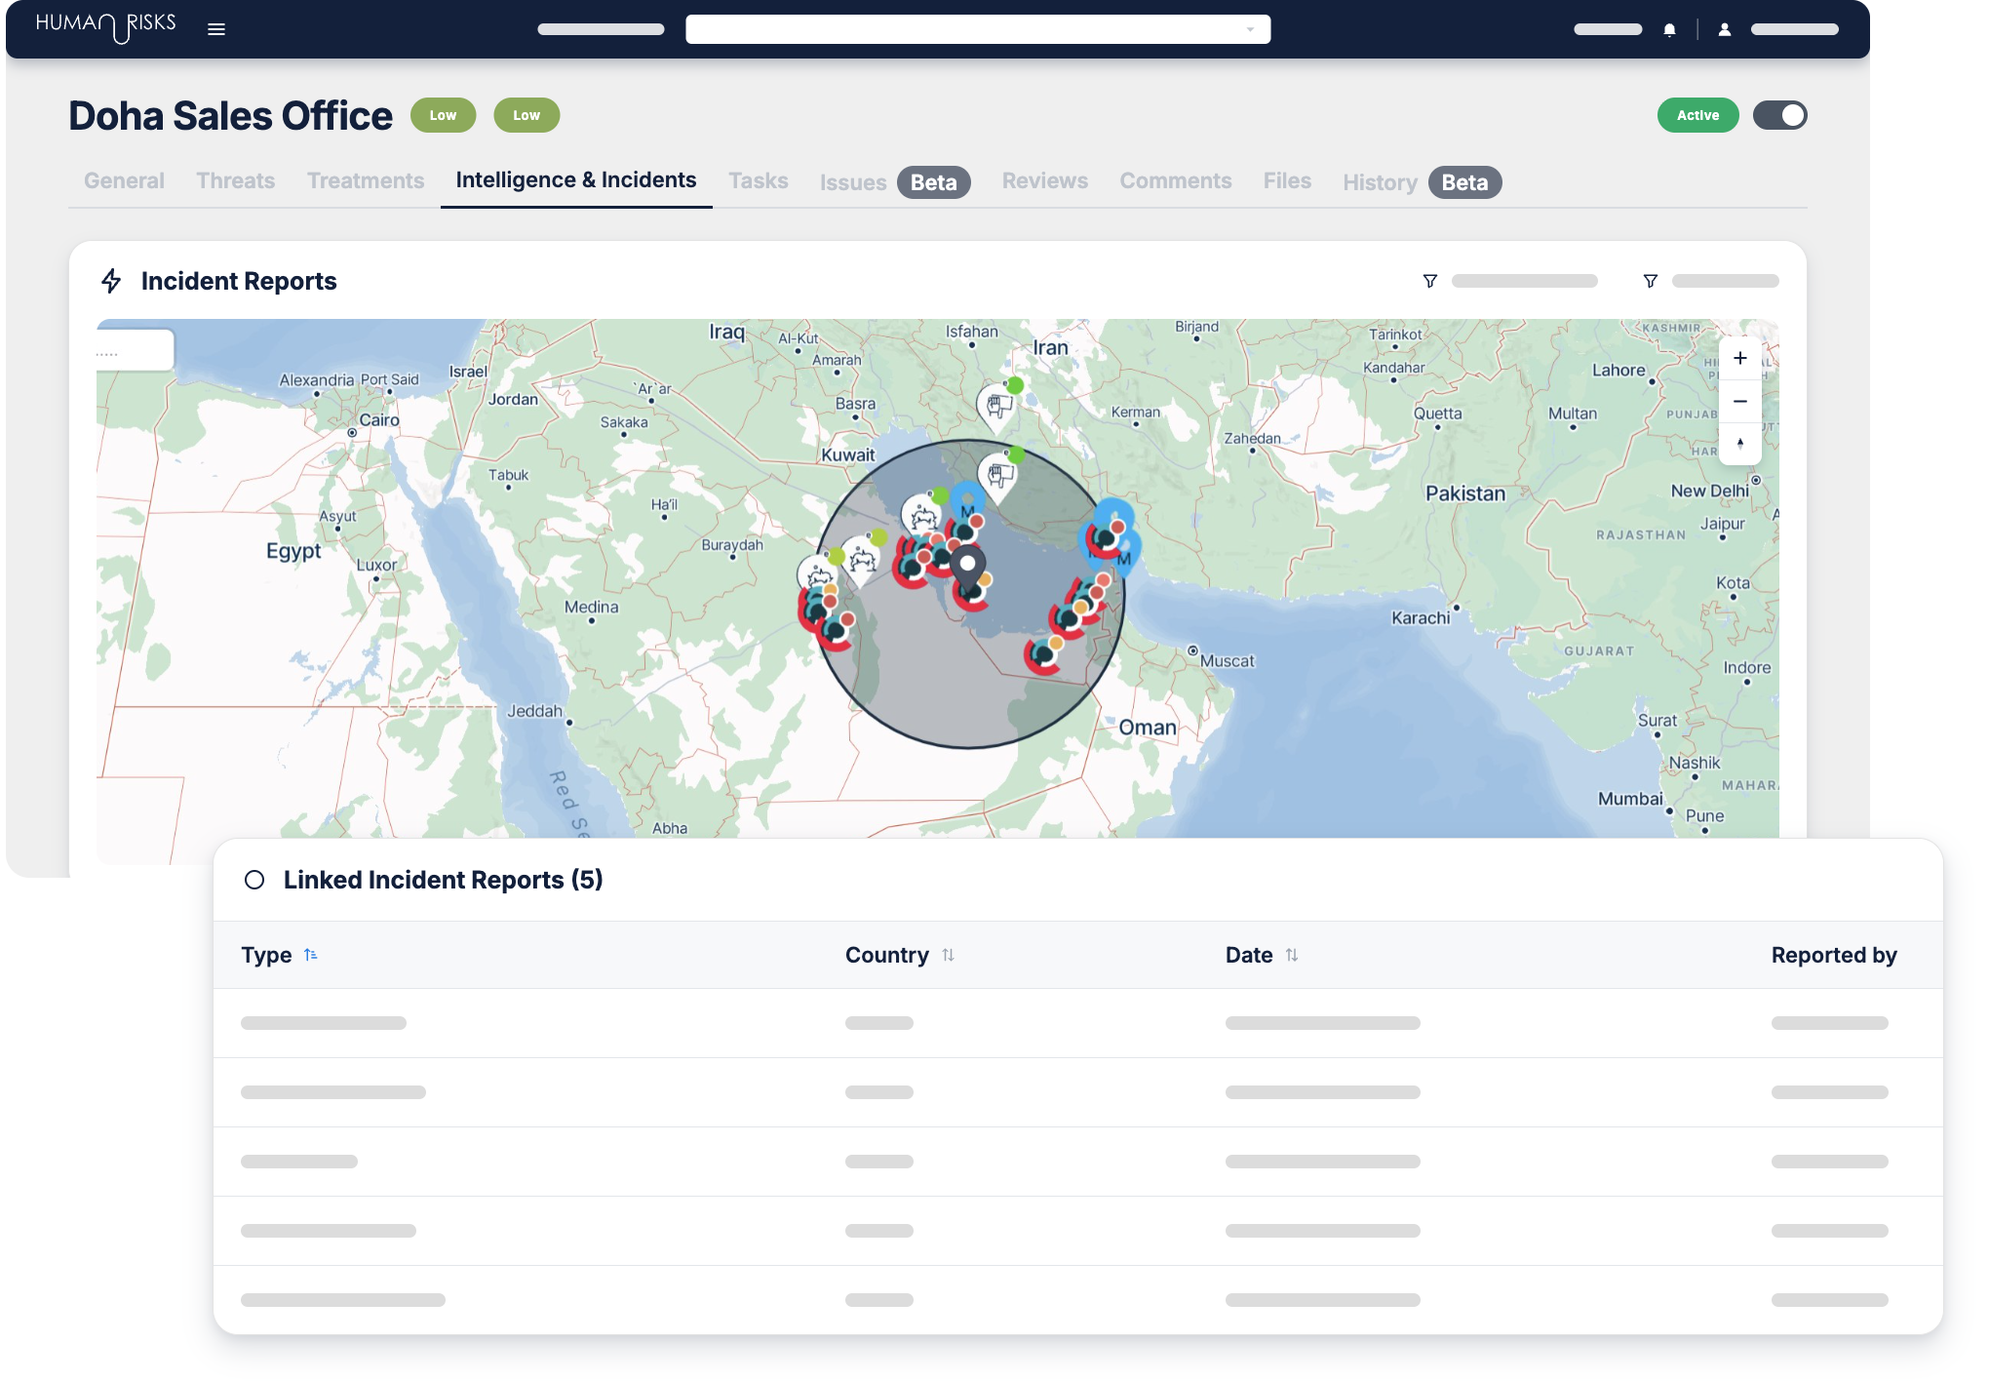Zoom out on the map
This screenshot has height=1381, width=1989.
[1739, 401]
